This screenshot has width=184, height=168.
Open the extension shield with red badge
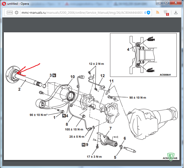[166, 13]
